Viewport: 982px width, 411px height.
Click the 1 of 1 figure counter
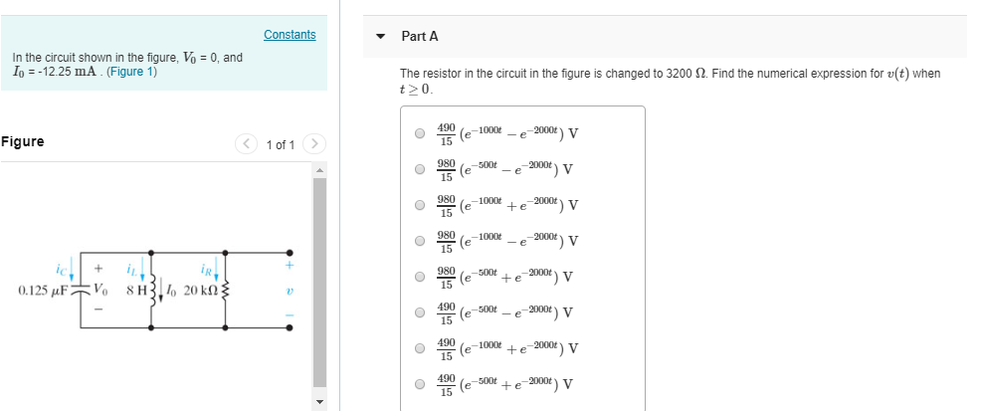[x=280, y=145]
